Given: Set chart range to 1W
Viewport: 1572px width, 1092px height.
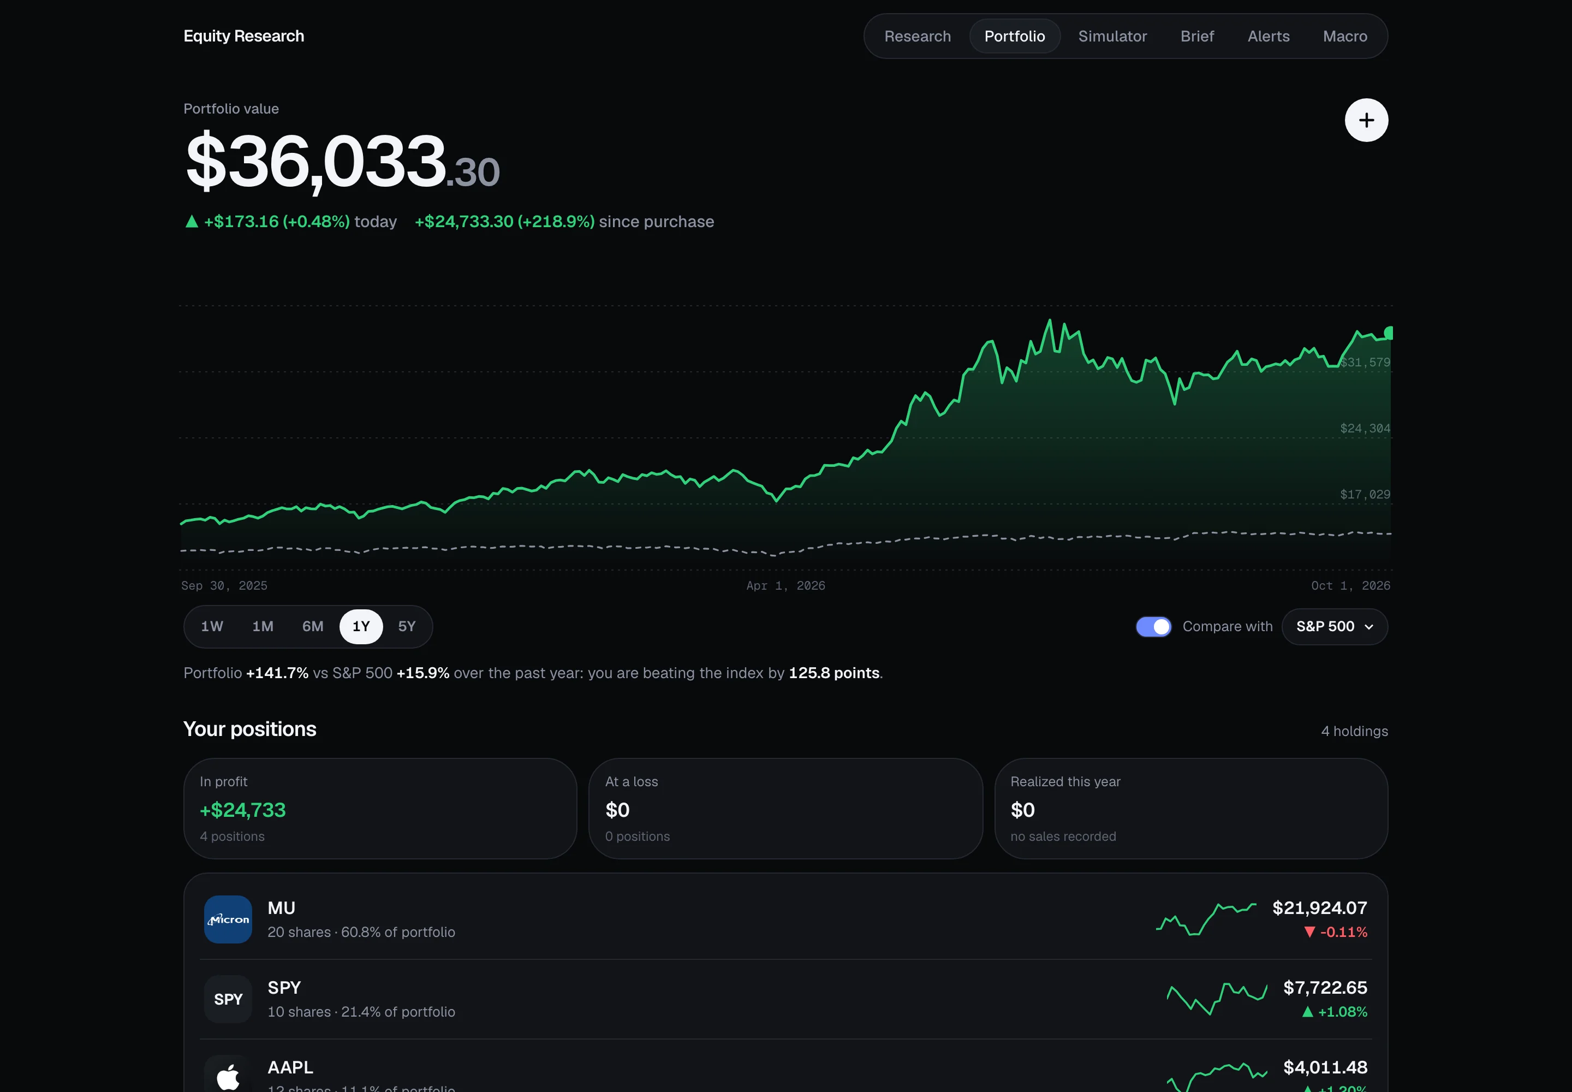Looking at the screenshot, I should pyautogui.click(x=212, y=626).
